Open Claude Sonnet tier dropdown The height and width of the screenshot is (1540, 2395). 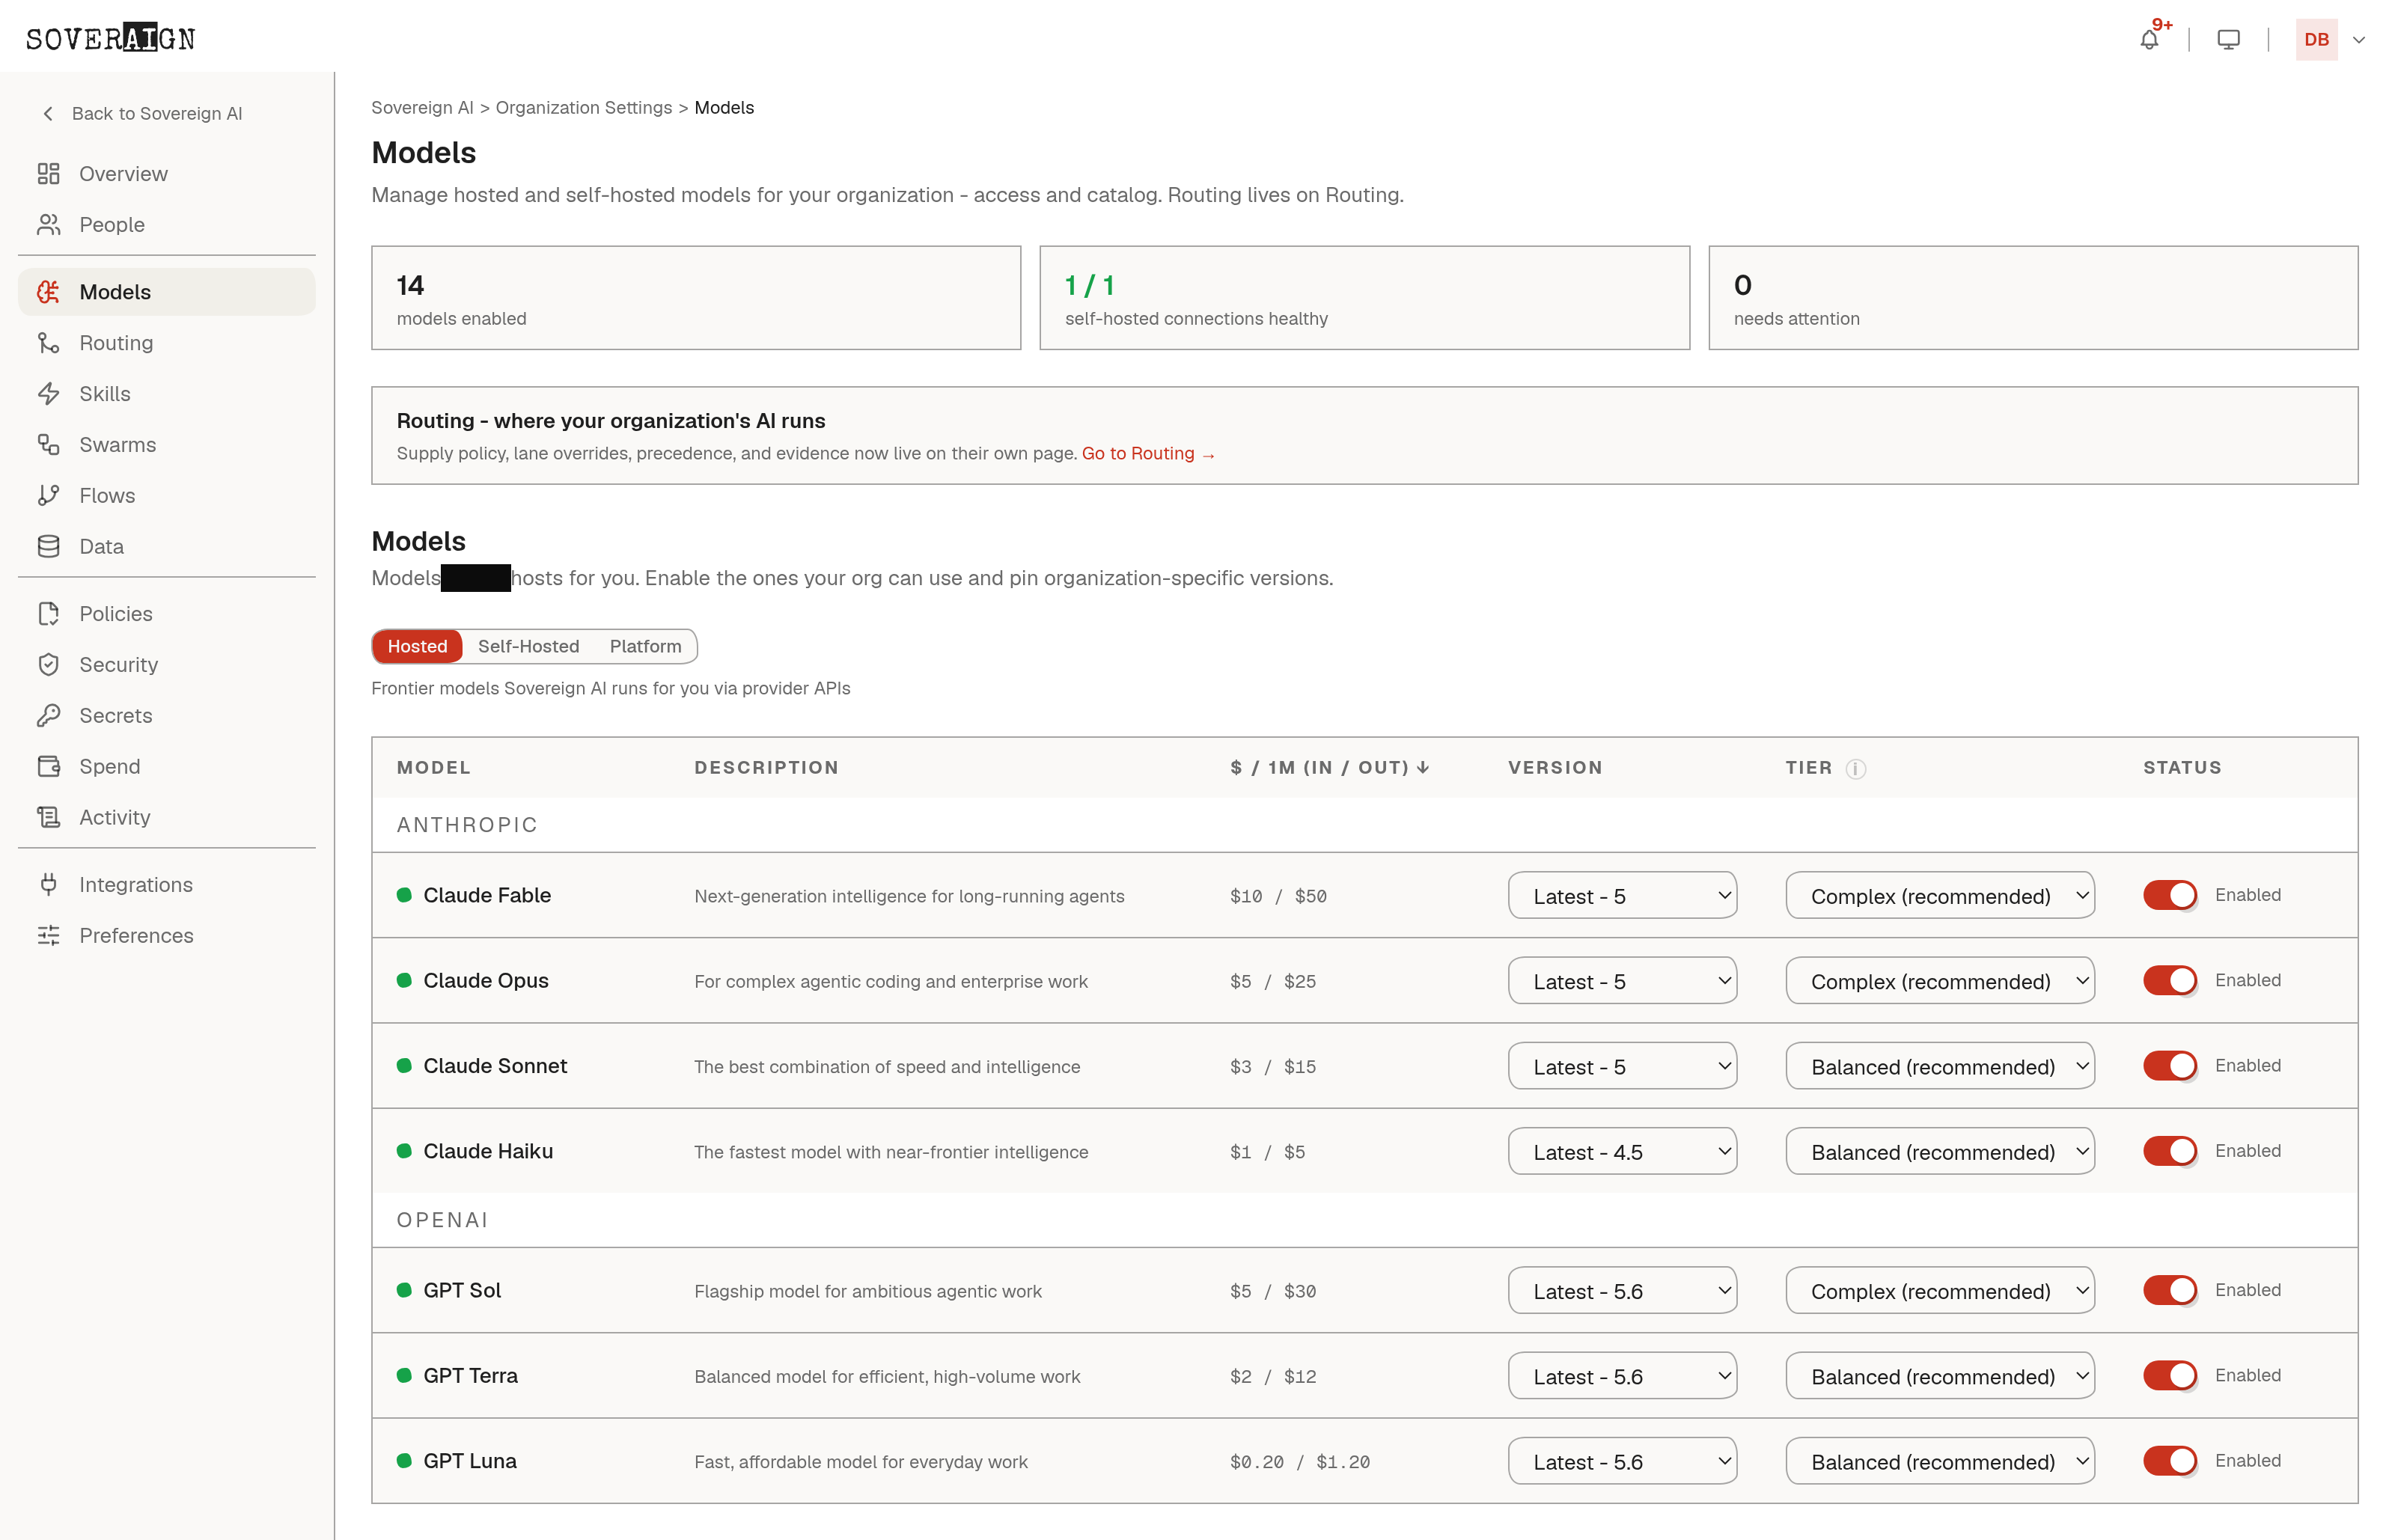(1940, 1066)
